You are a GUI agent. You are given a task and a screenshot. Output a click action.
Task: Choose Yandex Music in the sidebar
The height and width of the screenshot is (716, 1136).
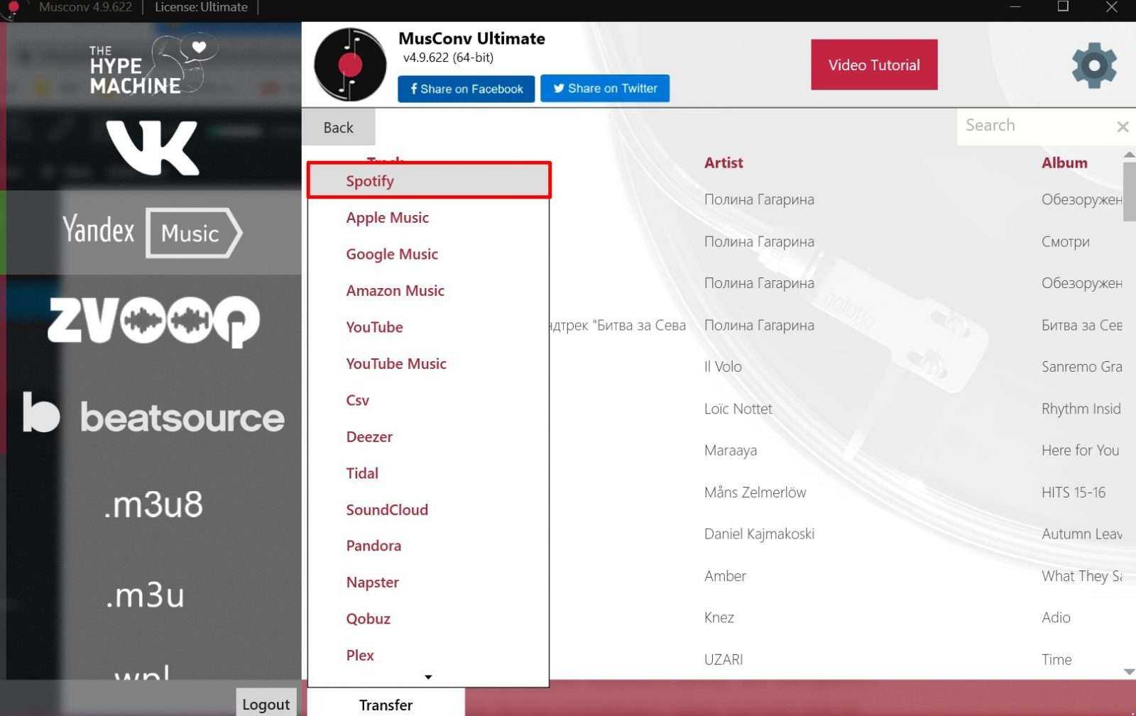point(153,232)
